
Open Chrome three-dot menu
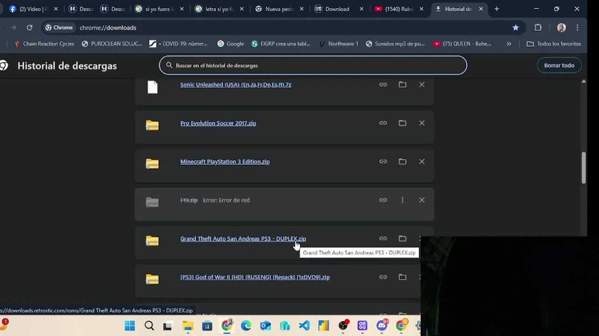577,28
